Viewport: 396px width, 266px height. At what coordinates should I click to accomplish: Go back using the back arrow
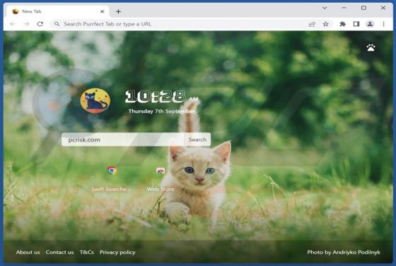[13, 24]
